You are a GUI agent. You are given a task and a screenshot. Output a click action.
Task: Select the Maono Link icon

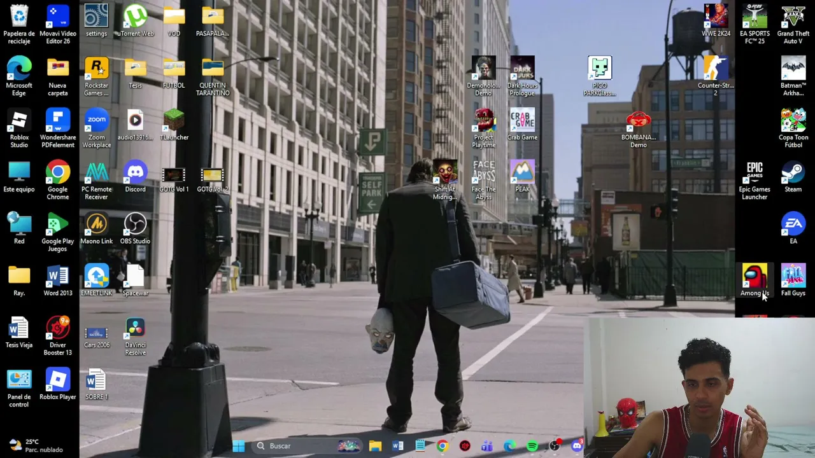pyautogui.click(x=96, y=229)
